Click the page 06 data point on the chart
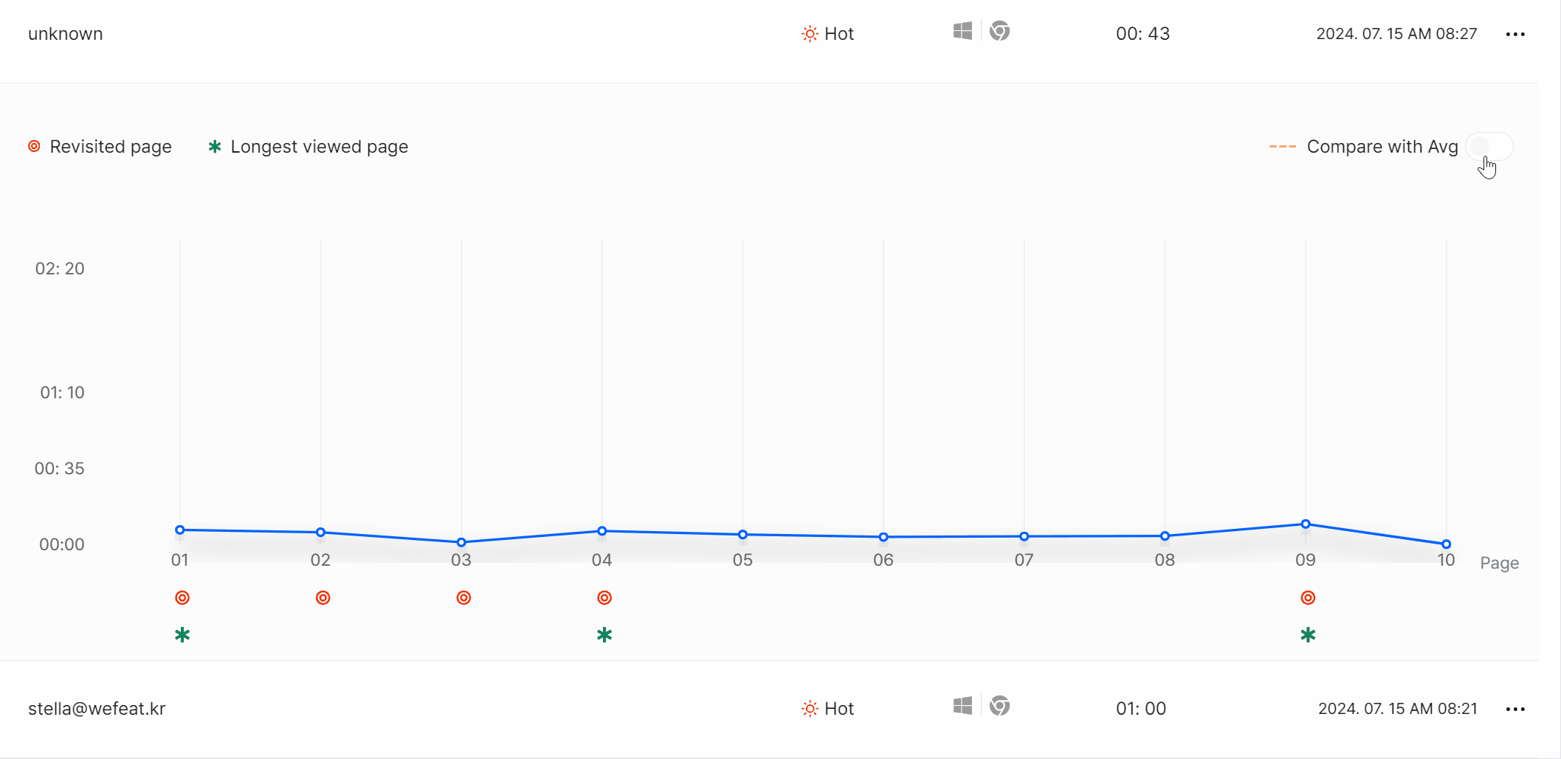 [x=883, y=537]
